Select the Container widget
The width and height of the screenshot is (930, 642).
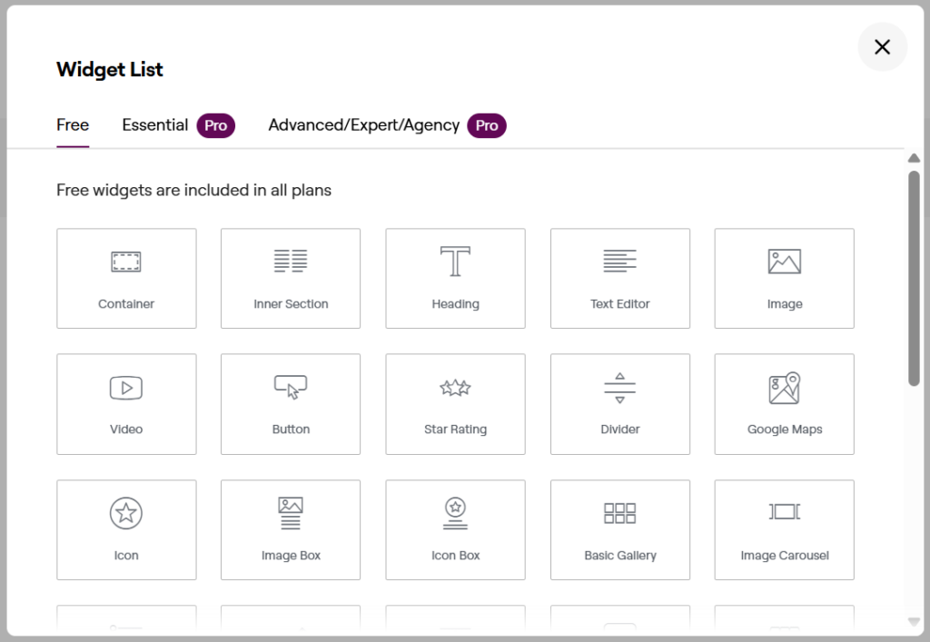(126, 278)
